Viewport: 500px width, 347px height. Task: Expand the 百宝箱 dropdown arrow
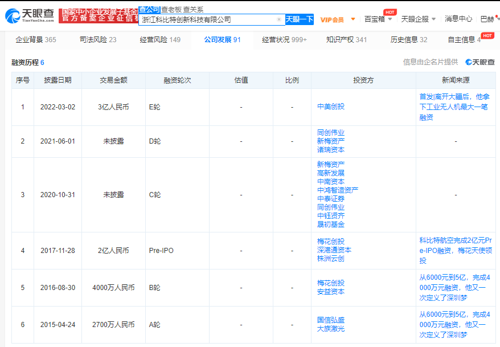pos(390,19)
